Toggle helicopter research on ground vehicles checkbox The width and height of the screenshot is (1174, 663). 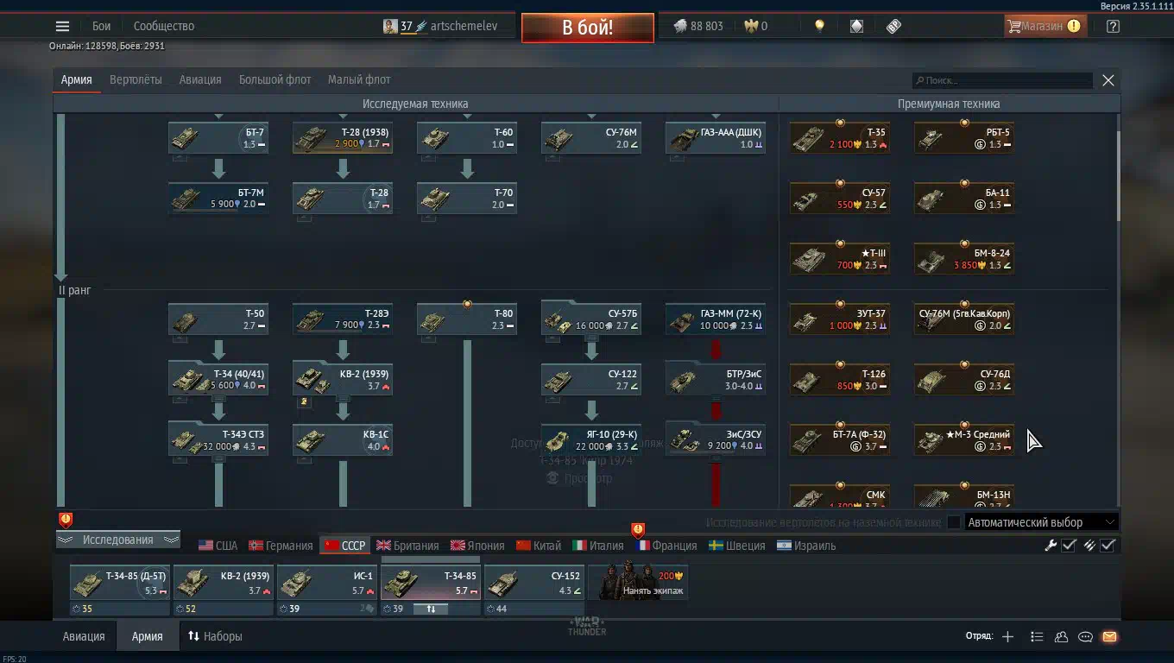pyautogui.click(x=954, y=522)
